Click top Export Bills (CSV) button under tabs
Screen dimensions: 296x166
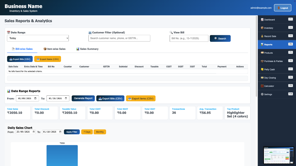[20, 59]
